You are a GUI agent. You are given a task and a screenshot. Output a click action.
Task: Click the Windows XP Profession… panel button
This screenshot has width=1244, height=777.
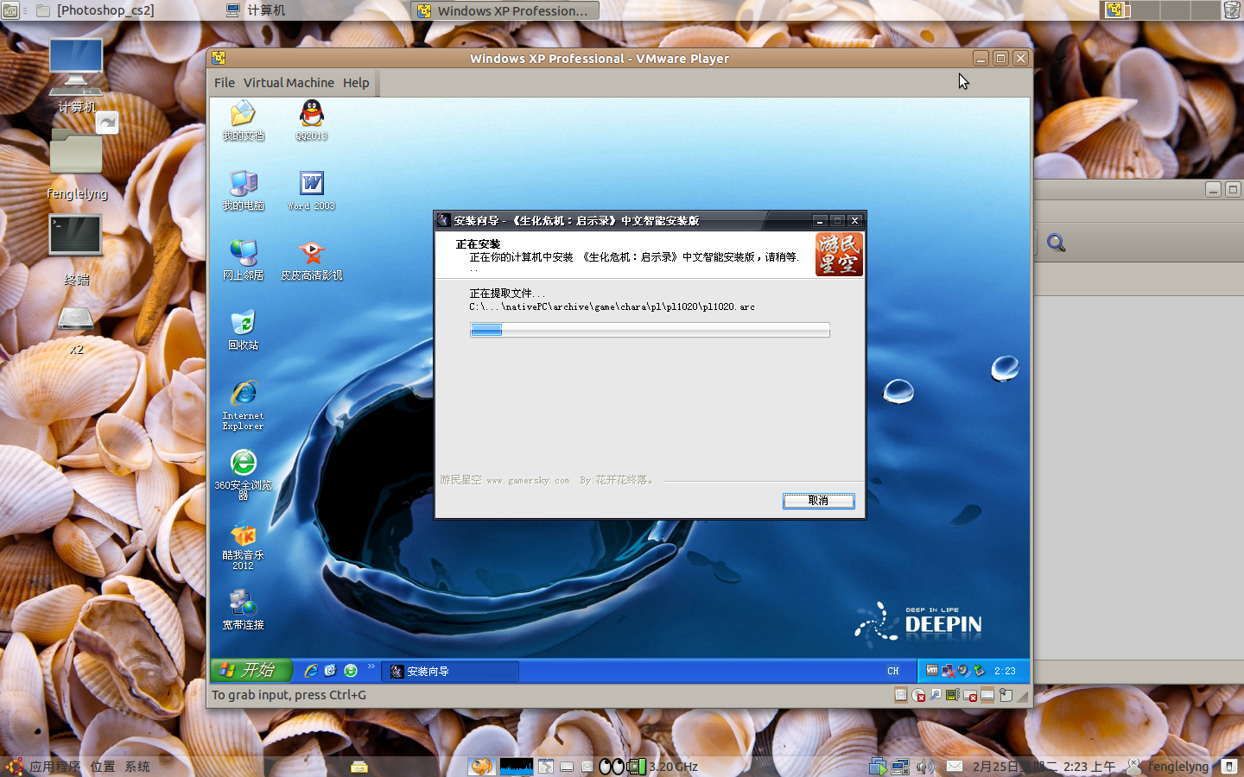(505, 10)
